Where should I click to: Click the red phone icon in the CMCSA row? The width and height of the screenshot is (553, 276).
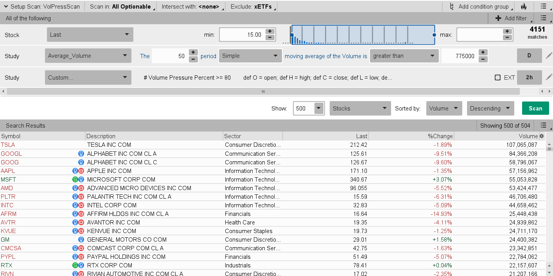click(x=81, y=248)
